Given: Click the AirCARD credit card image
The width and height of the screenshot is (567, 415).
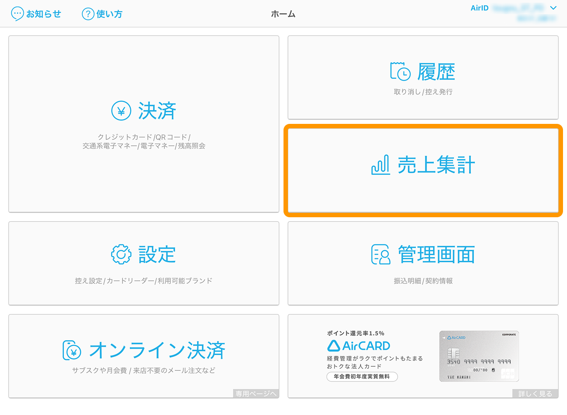Looking at the screenshot, I should tap(479, 356).
